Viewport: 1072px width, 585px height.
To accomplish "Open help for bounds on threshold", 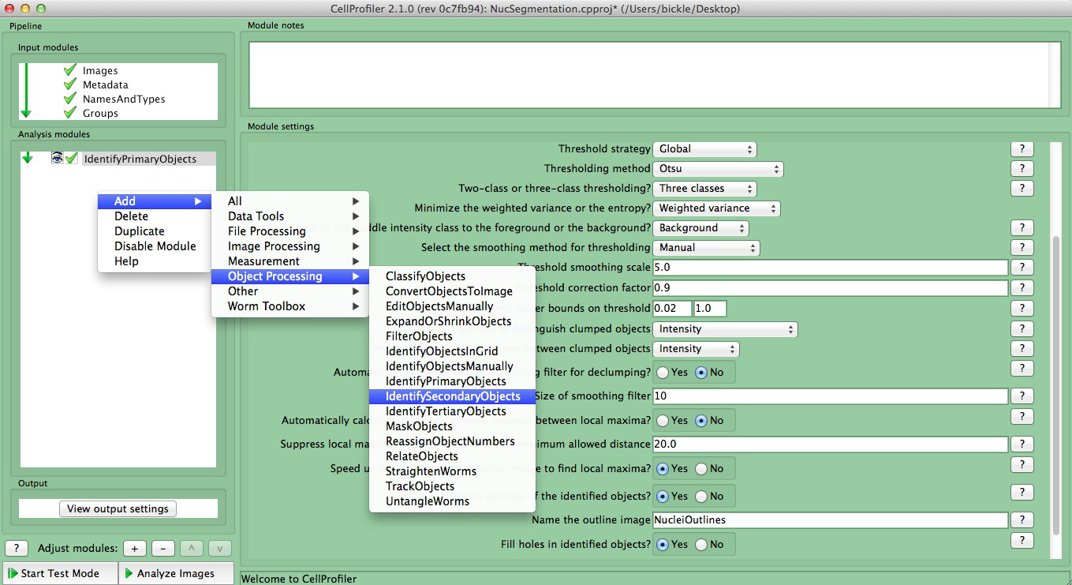I will click(x=1022, y=308).
